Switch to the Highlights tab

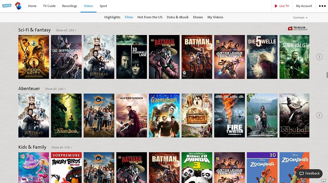click(112, 17)
